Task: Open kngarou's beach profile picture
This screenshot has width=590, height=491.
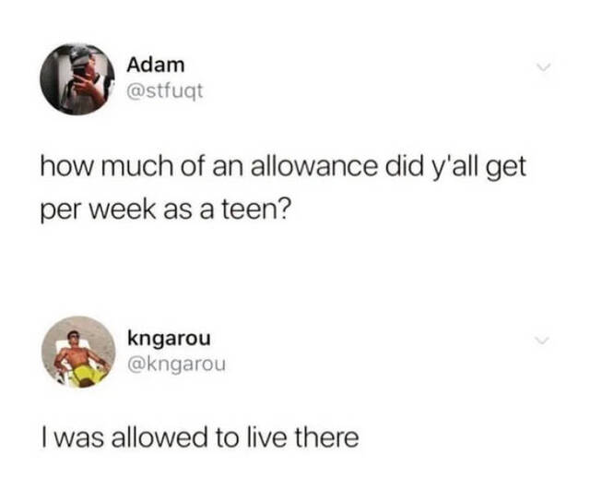Action: pyautogui.click(x=78, y=353)
